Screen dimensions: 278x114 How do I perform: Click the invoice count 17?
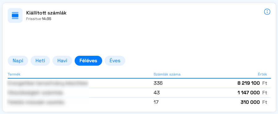(x=156, y=102)
